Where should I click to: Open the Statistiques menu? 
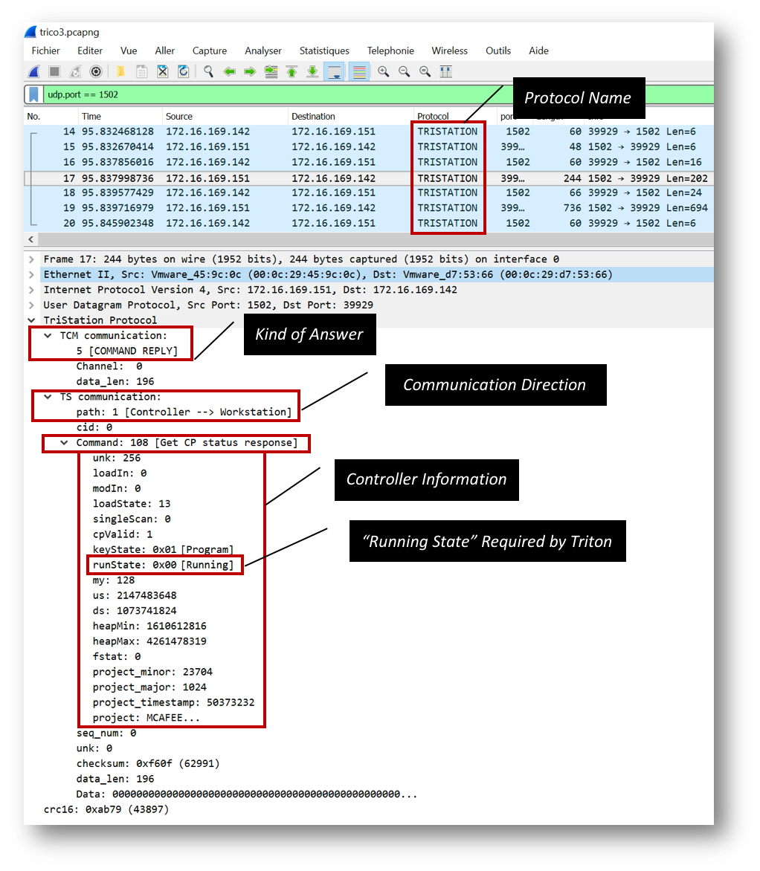pos(324,51)
